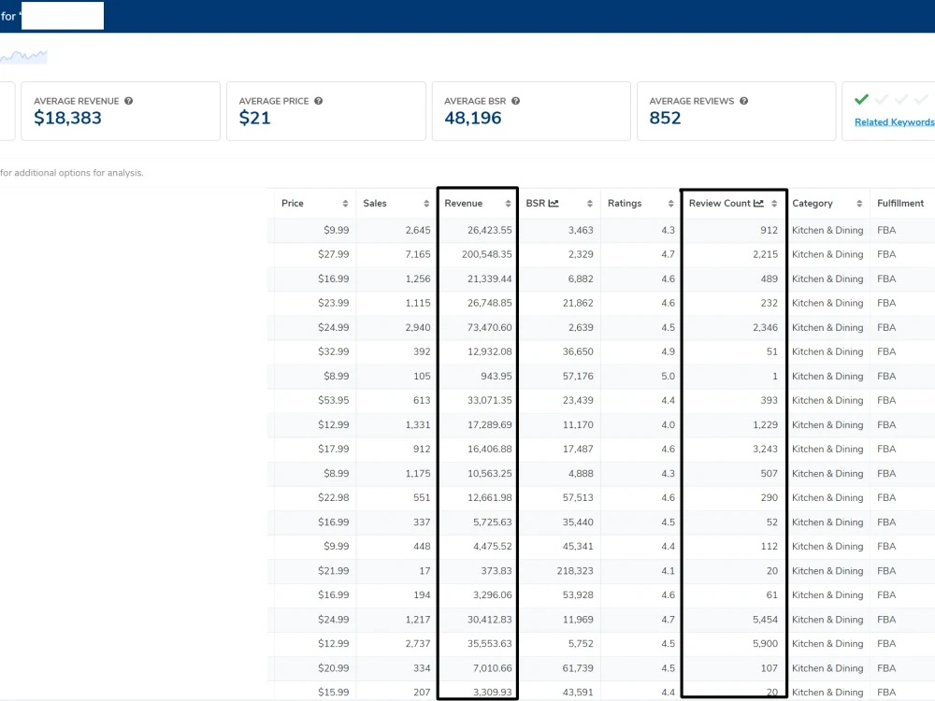Click sales cell 2,940
The image size is (935, 701).
(418, 327)
